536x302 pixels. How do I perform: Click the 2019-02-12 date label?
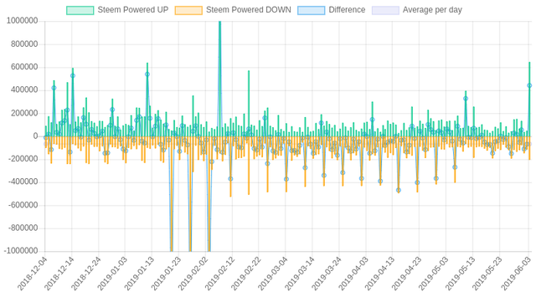pyautogui.click(x=219, y=274)
